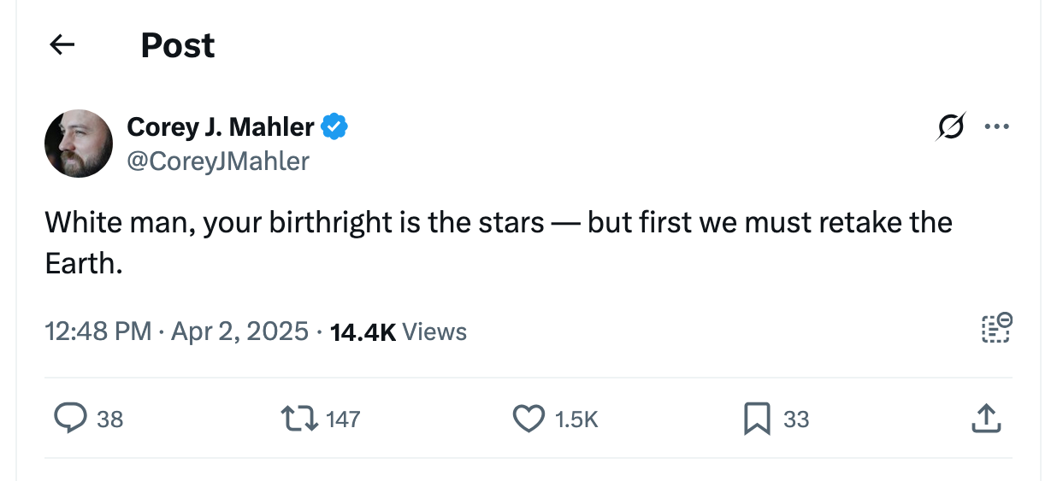
Task: Click the 38 replies count
Action: [109, 419]
